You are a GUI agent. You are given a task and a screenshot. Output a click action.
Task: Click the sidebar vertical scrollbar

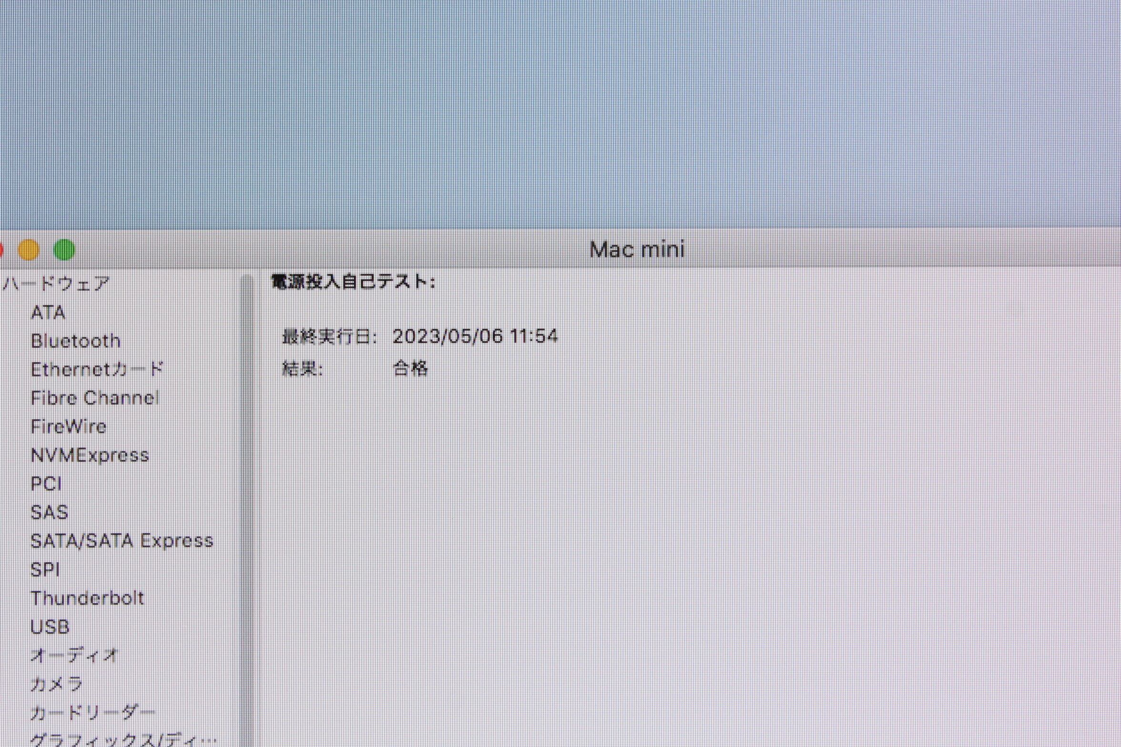point(247,476)
